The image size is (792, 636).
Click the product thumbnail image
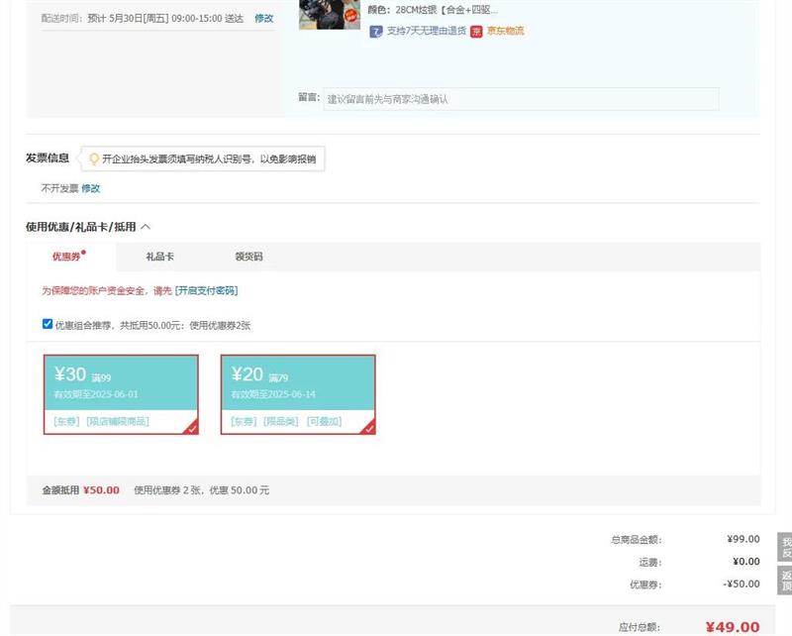pos(330,14)
